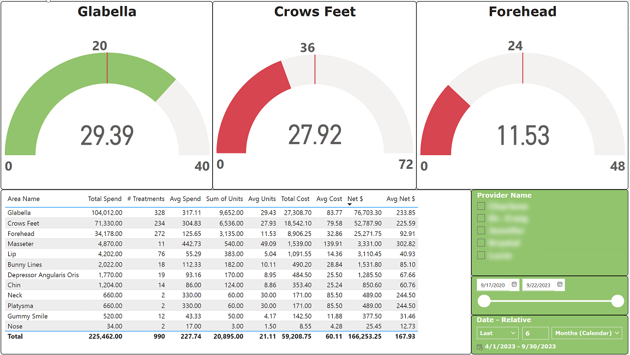This screenshot has width=630, height=355.
Task: Click the Glabella gauge value 29.39
Action: [x=107, y=135]
